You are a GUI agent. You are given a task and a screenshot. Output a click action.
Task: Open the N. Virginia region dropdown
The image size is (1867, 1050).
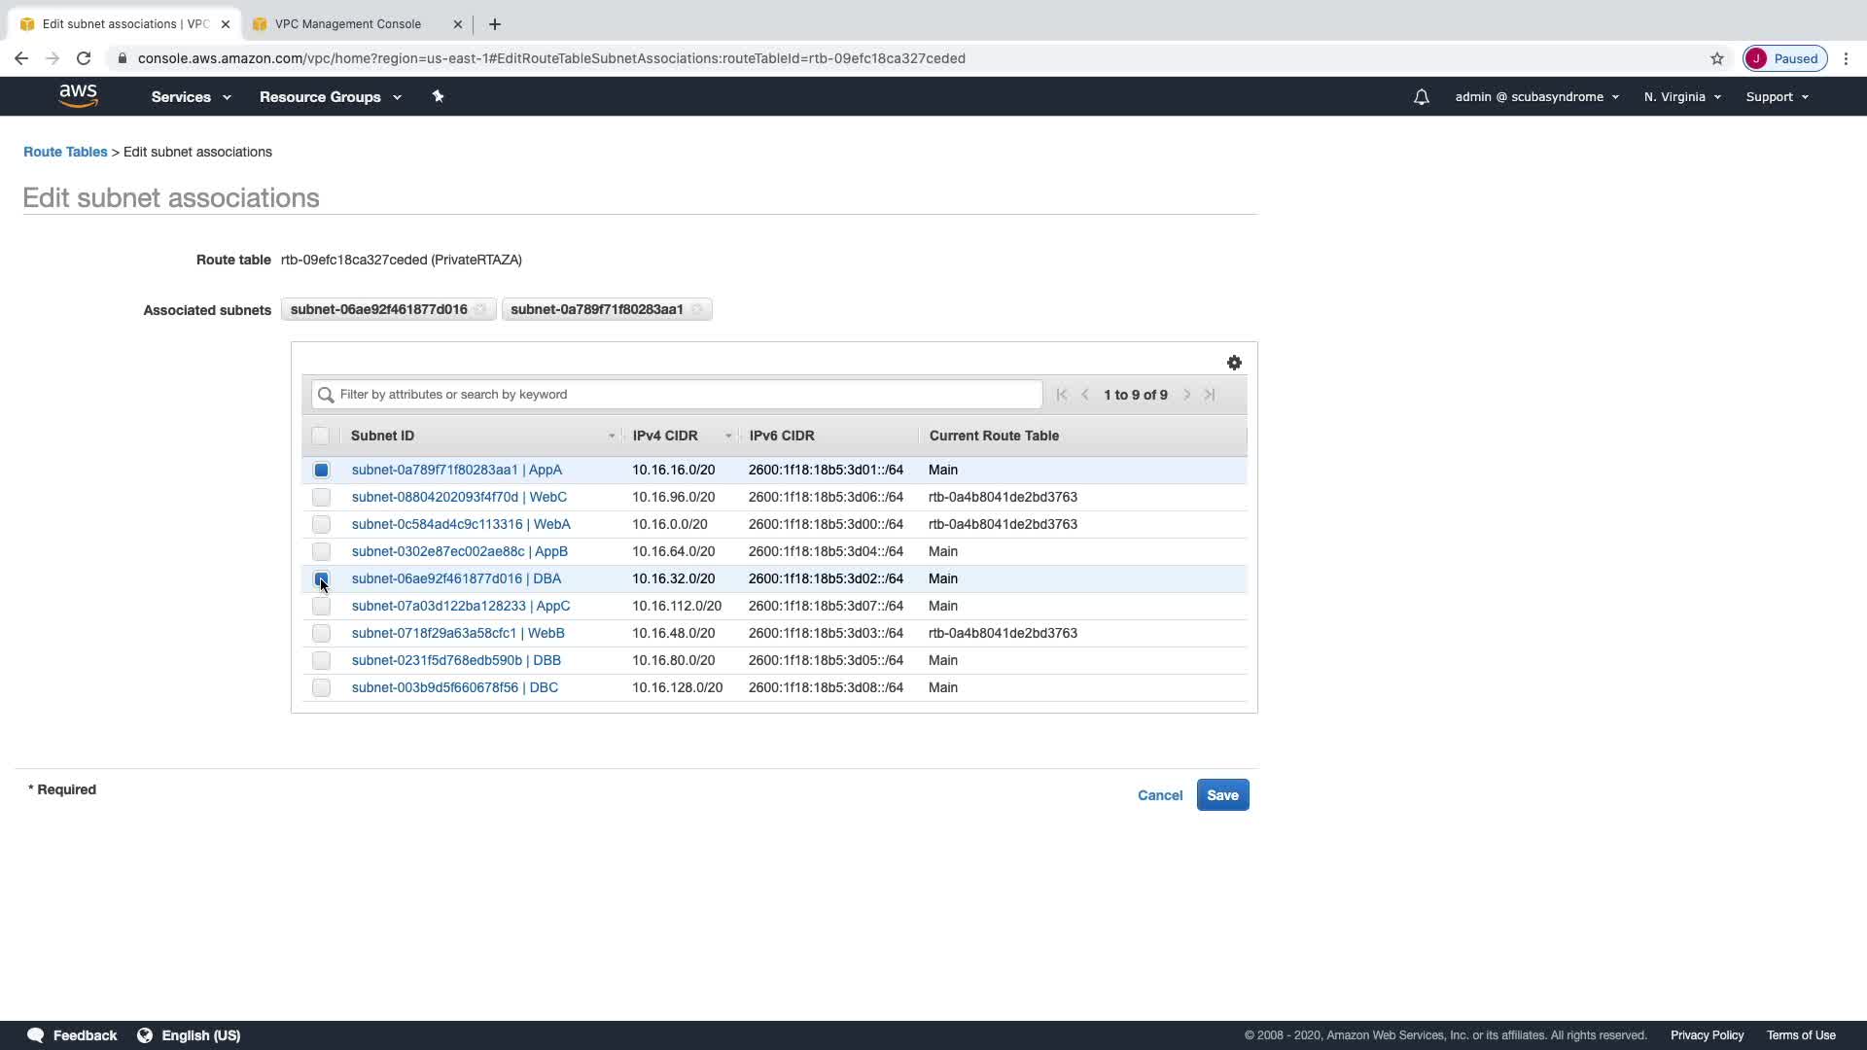point(1682,97)
